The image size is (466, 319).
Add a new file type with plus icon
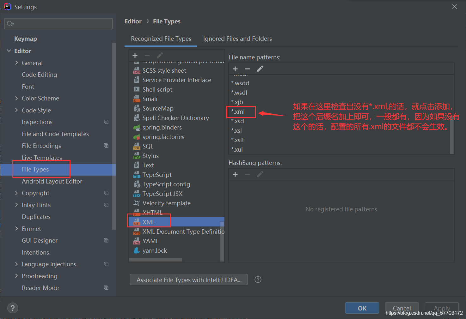click(135, 56)
